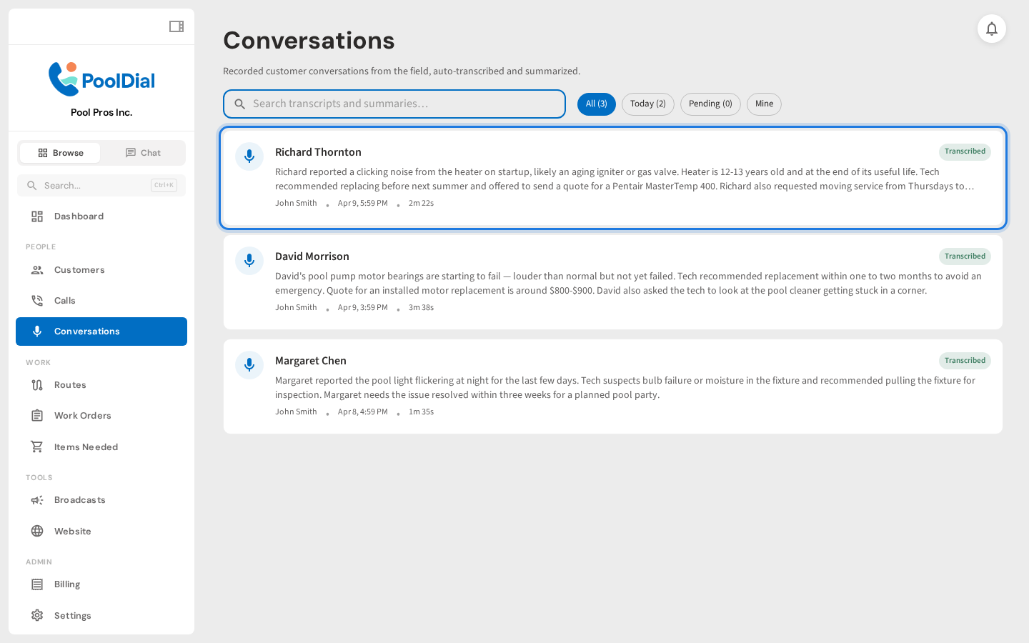Click the Settings gear icon
The image size is (1029, 643).
point(37,615)
